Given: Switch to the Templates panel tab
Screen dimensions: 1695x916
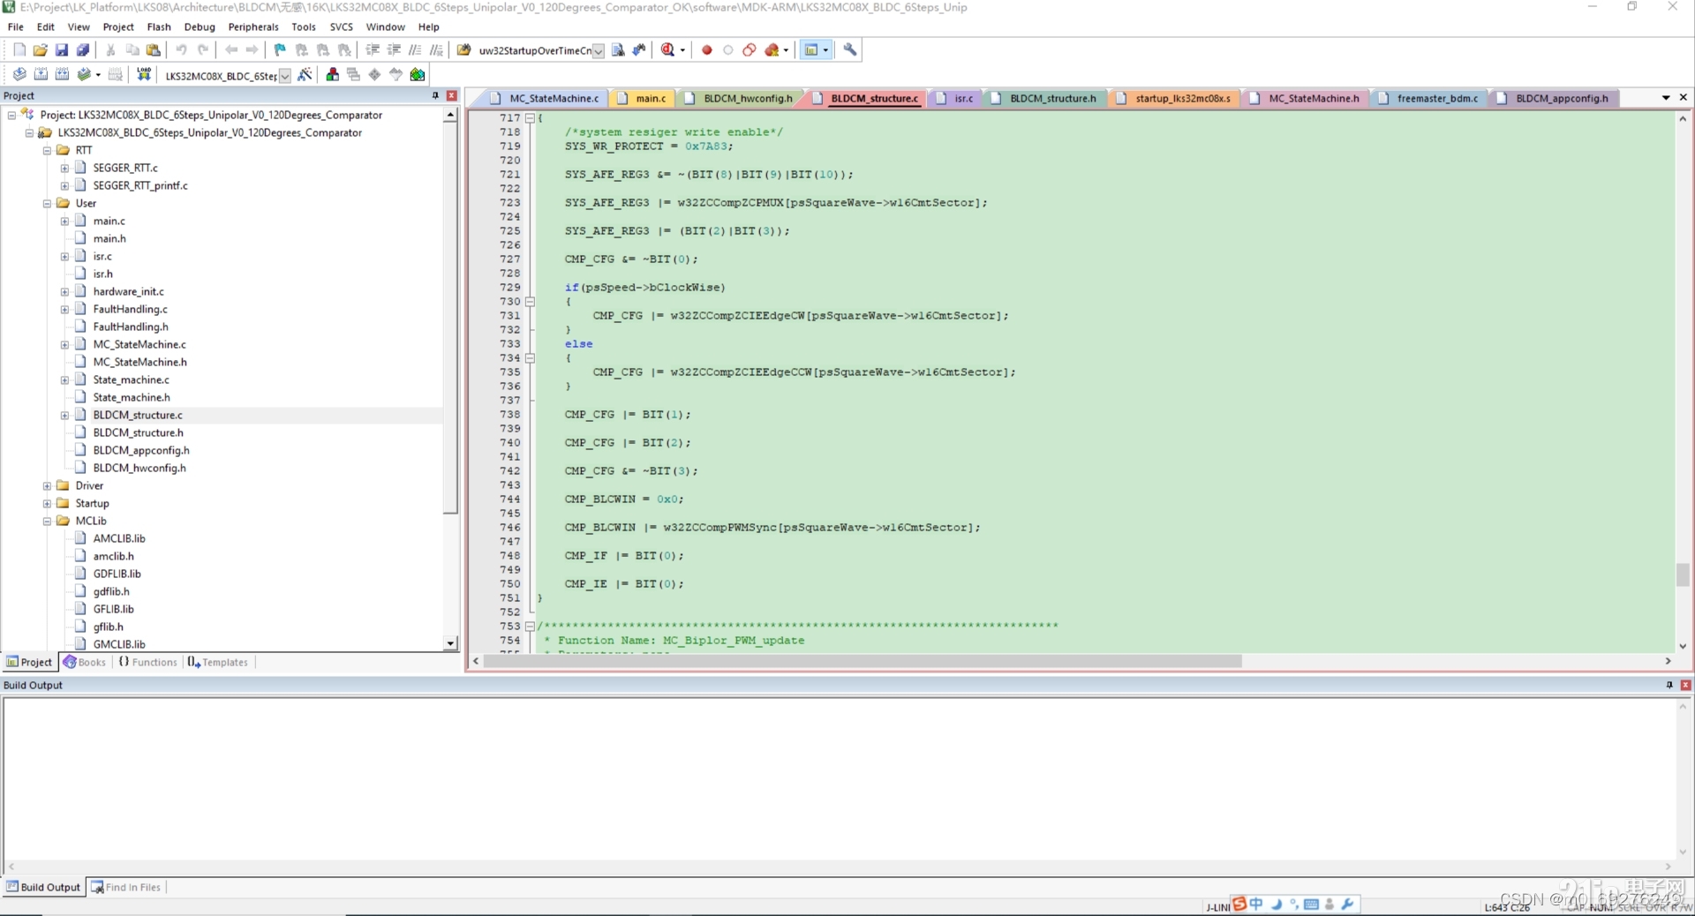Looking at the screenshot, I should 218,663.
